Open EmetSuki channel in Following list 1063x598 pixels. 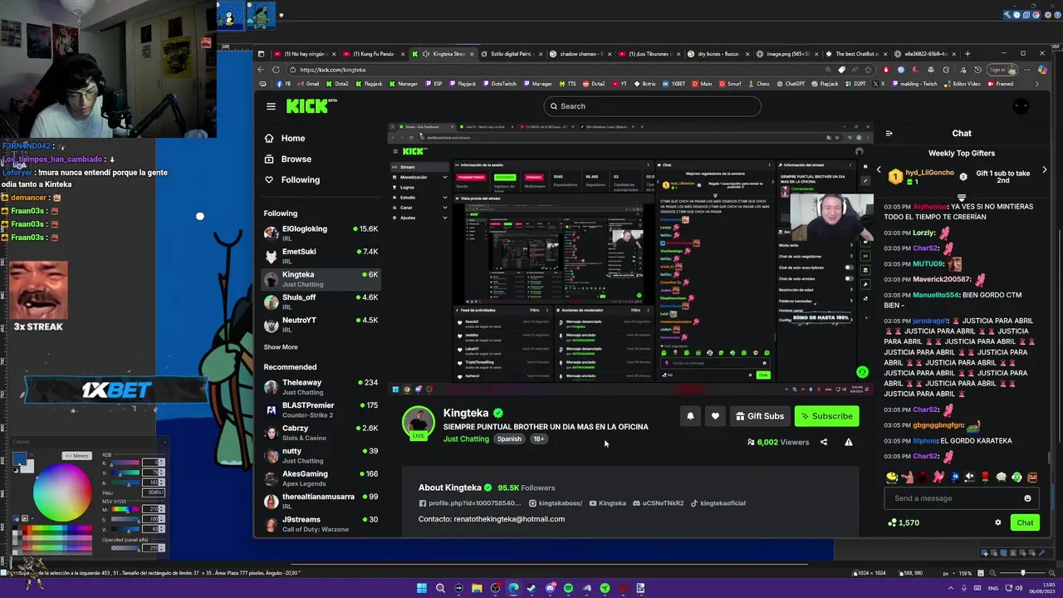[321, 256]
